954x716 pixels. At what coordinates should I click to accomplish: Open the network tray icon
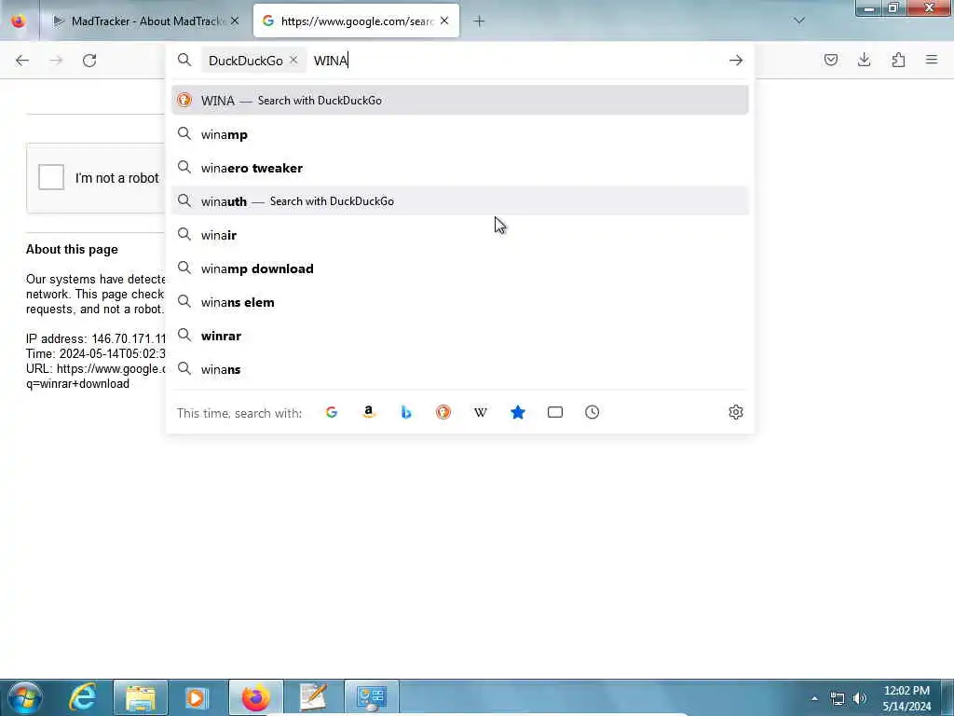click(x=838, y=698)
